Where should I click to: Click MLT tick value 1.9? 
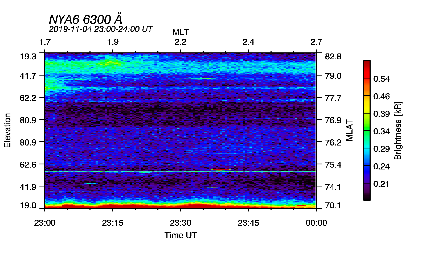(x=113, y=42)
